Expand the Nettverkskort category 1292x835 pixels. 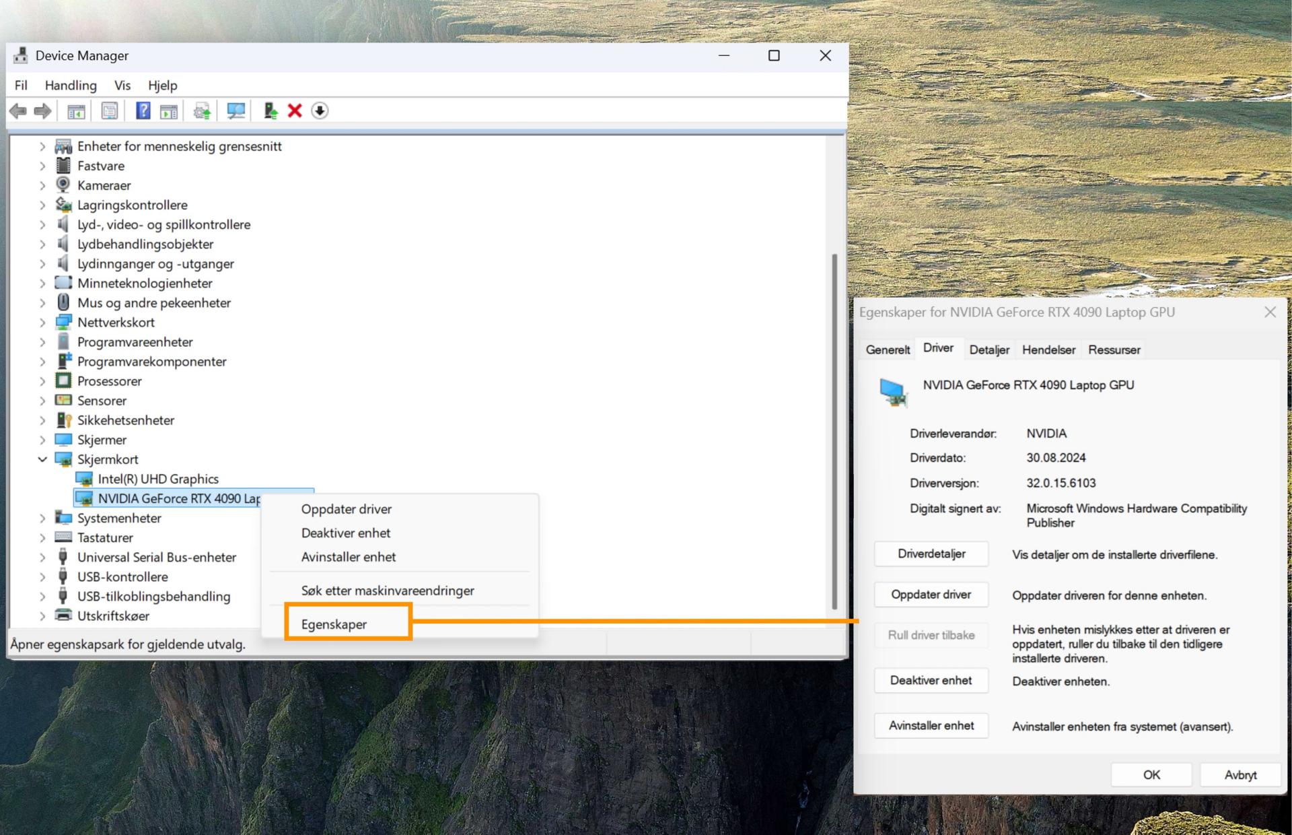(x=42, y=323)
